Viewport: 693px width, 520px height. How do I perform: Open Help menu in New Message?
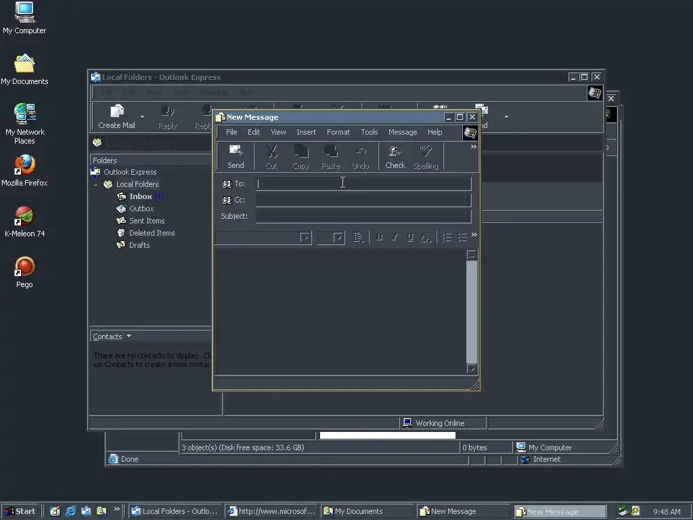(434, 132)
